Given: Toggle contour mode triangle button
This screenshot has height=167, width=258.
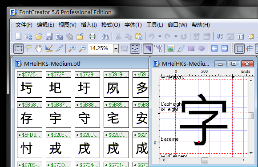Looking at the screenshot, I should [x=148, y=49].
